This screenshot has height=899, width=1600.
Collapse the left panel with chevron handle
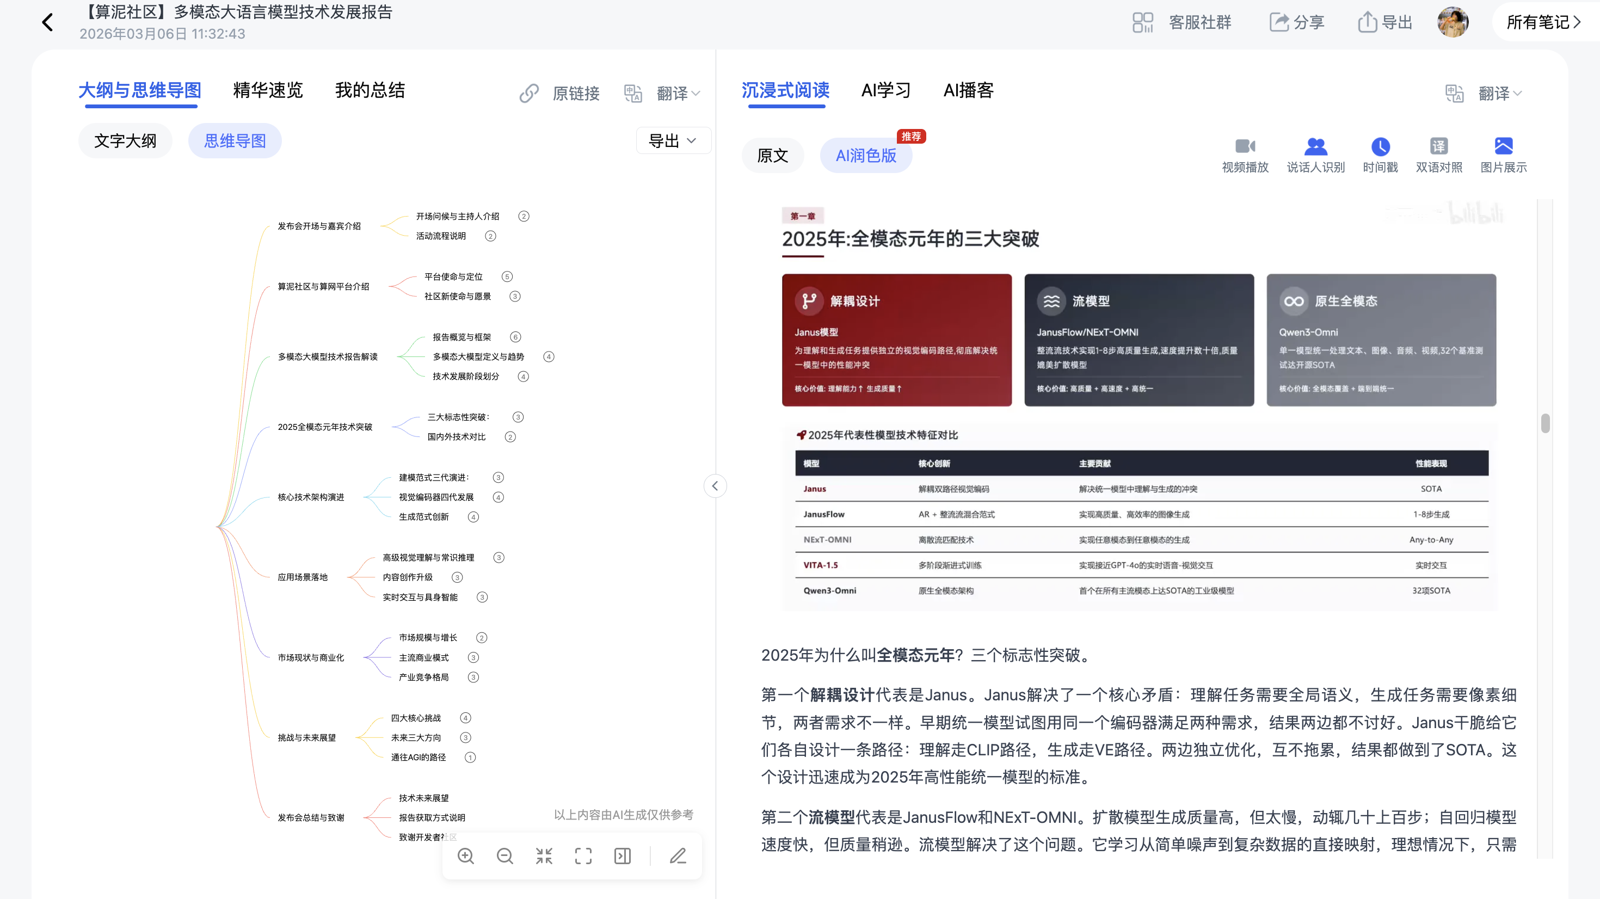pos(715,486)
